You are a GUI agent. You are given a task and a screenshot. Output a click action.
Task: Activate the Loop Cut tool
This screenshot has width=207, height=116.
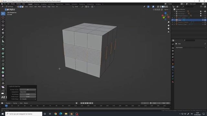[x=3, y=61]
